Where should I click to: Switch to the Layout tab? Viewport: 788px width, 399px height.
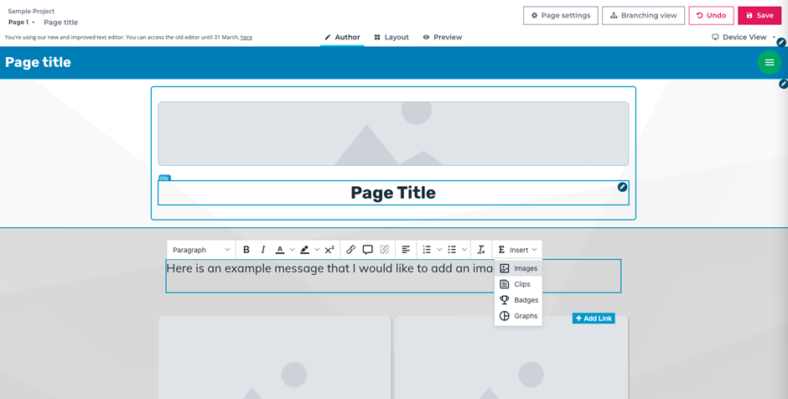pos(391,37)
